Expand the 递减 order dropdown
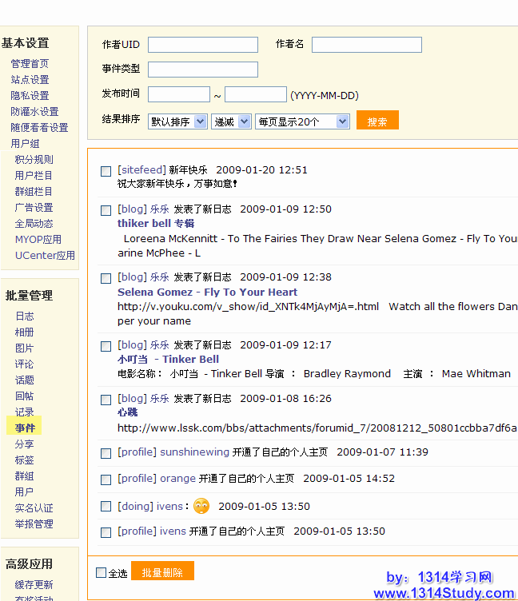The height and width of the screenshot is (601, 518). pos(231,121)
